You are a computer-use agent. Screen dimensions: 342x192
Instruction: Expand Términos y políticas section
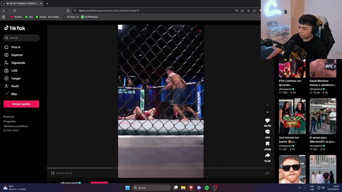(x=15, y=126)
